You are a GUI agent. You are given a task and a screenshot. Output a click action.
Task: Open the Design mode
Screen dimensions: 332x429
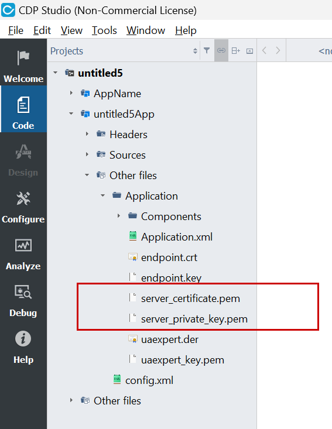[23, 156]
